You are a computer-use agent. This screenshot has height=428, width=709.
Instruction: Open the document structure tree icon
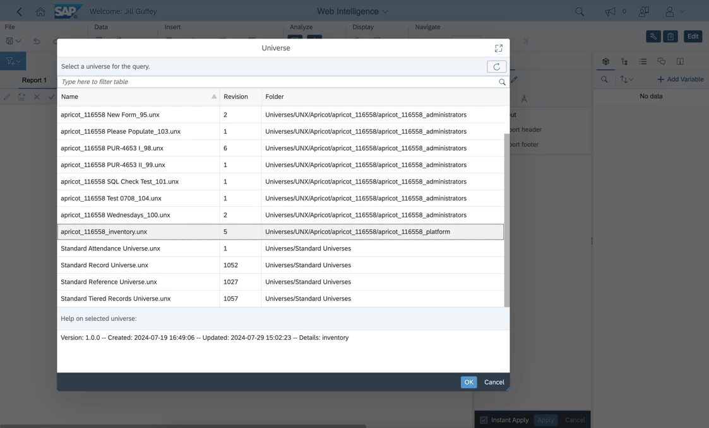[x=624, y=61]
